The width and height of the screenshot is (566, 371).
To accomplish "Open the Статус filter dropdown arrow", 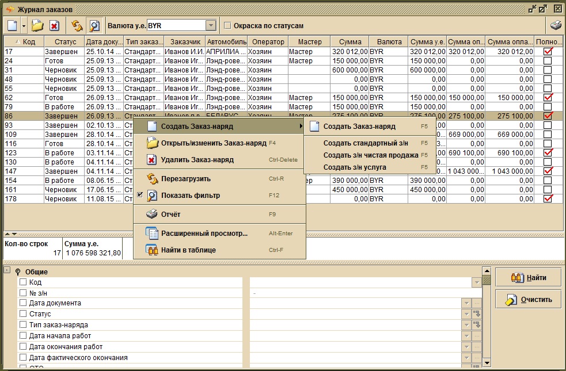I will pos(466,314).
